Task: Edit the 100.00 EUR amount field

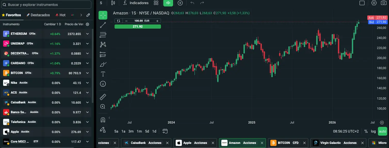Action: [142, 21]
